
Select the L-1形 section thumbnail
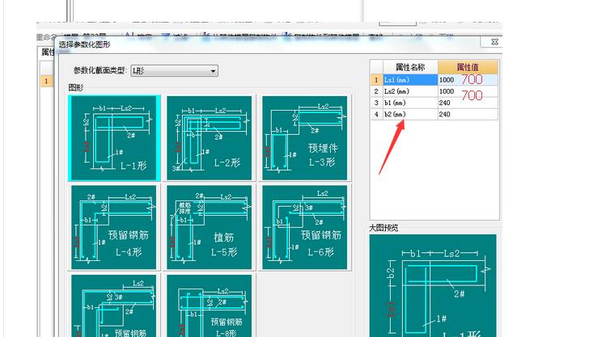click(114, 137)
